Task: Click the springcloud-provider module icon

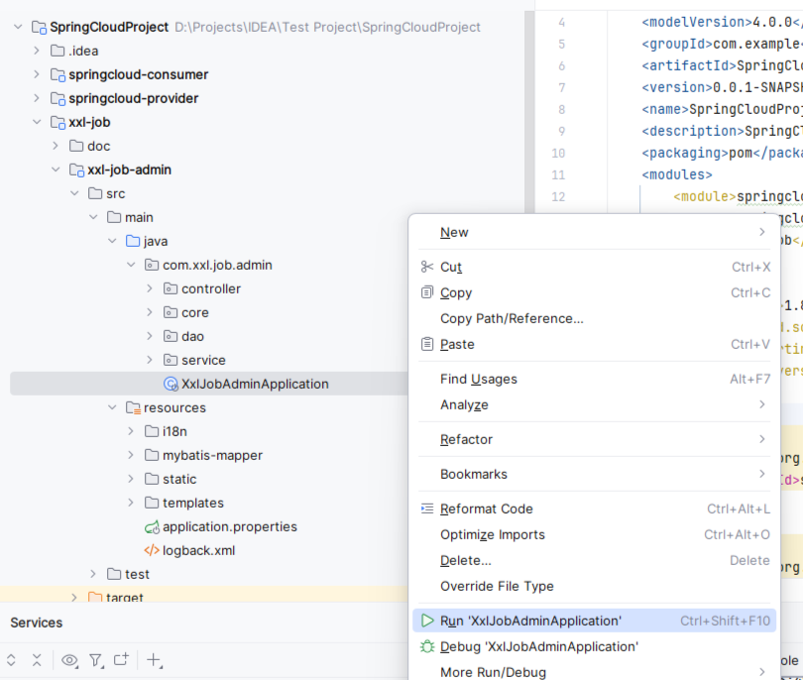Action: coord(57,98)
